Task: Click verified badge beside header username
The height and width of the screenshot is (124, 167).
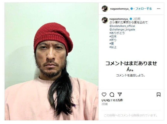Action: tap(132, 9)
